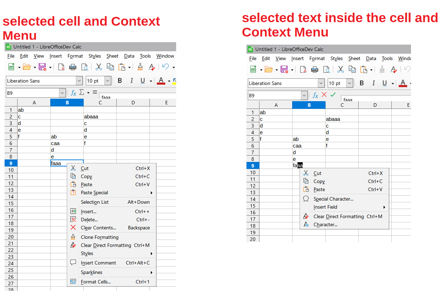Toggle Italic in right window toolbar
The height and width of the screenshot is (294, 443).
point(373,83)
